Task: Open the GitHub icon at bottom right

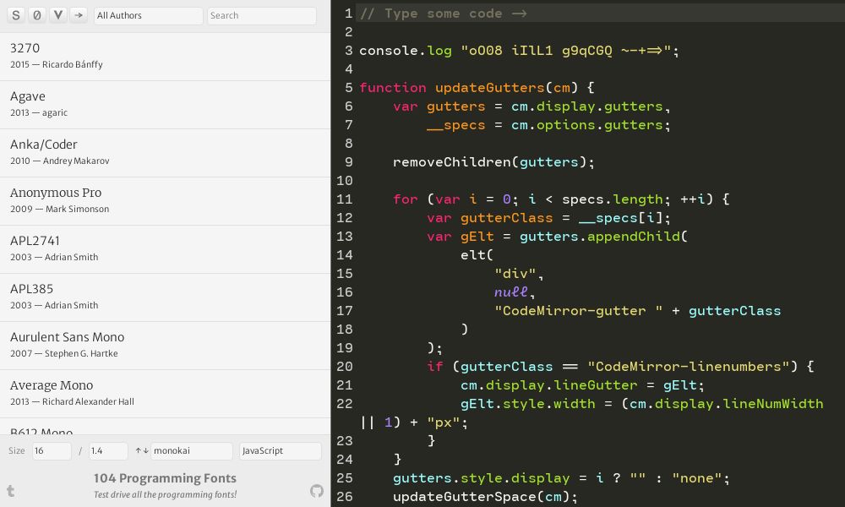Action: (315, 490)
